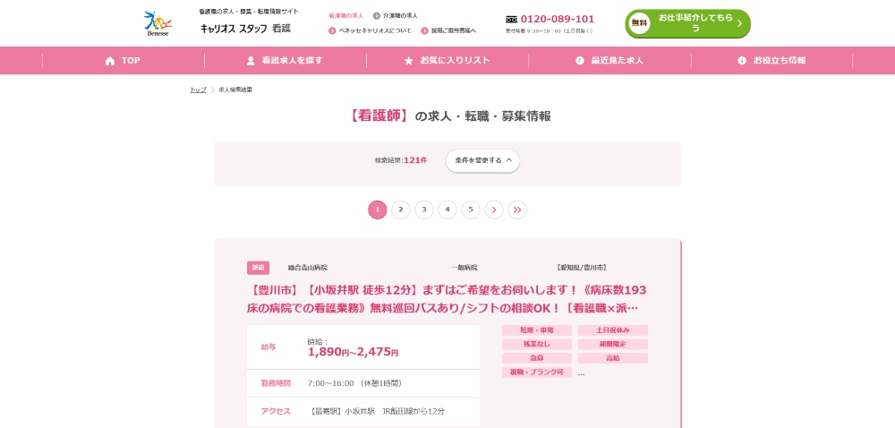Viewport: 895px width, 428px height.
Task: Click arrow icon beside 介護職の求人
Action: point(377,16)
